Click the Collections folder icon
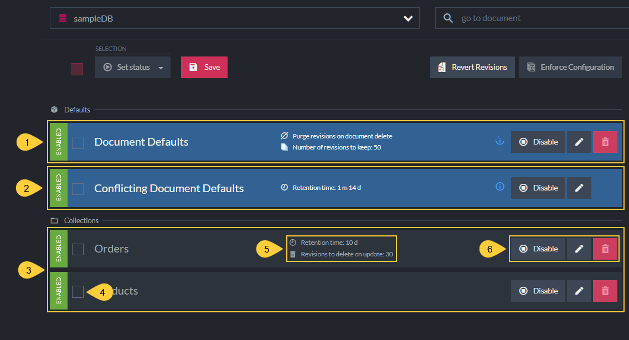Image resolution: width=629 pixels, height=340 pixels. tap(54, 220)
